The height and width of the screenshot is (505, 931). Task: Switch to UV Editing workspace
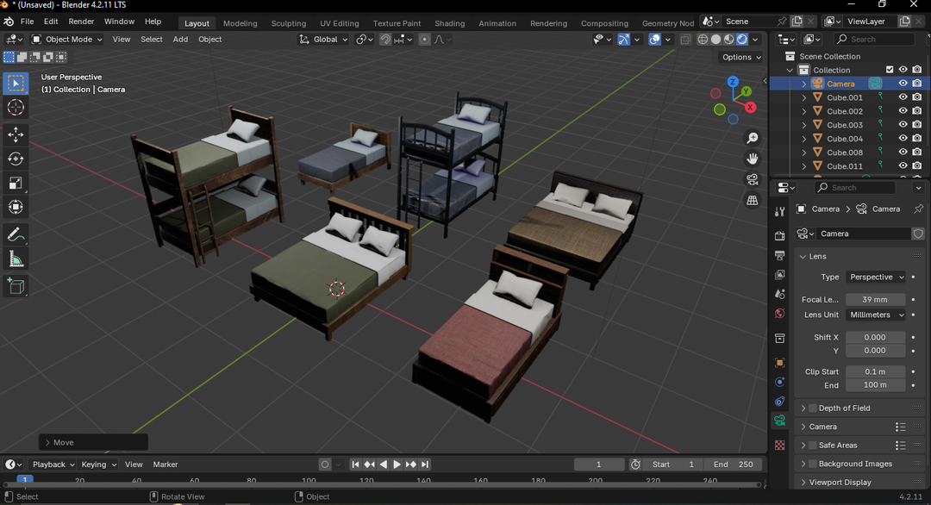click(x=340, y=23)
